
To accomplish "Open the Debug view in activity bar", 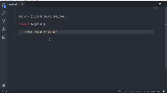I will pos(4,29).
